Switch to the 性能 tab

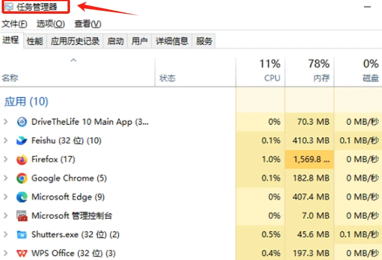coord(35,41)
